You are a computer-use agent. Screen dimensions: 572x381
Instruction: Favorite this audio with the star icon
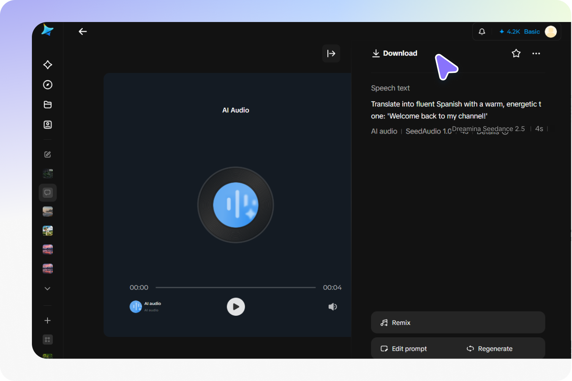[x=516, y=54]
